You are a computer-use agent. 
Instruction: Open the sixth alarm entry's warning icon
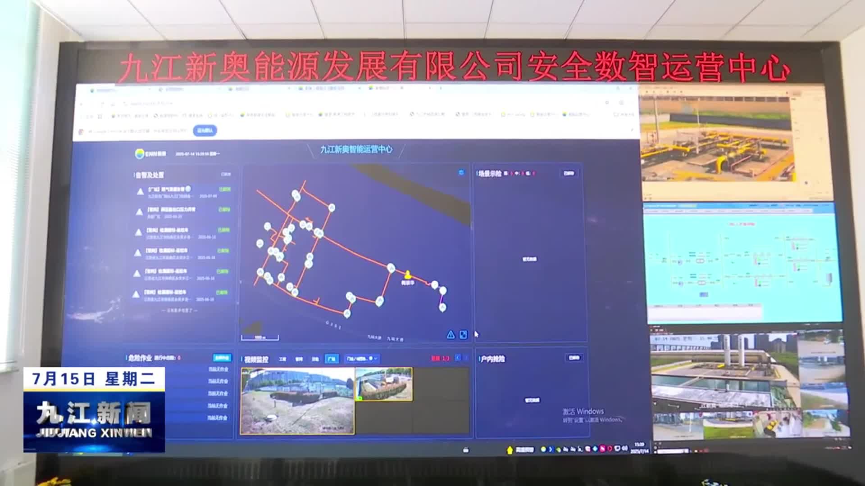coord(136,294)
